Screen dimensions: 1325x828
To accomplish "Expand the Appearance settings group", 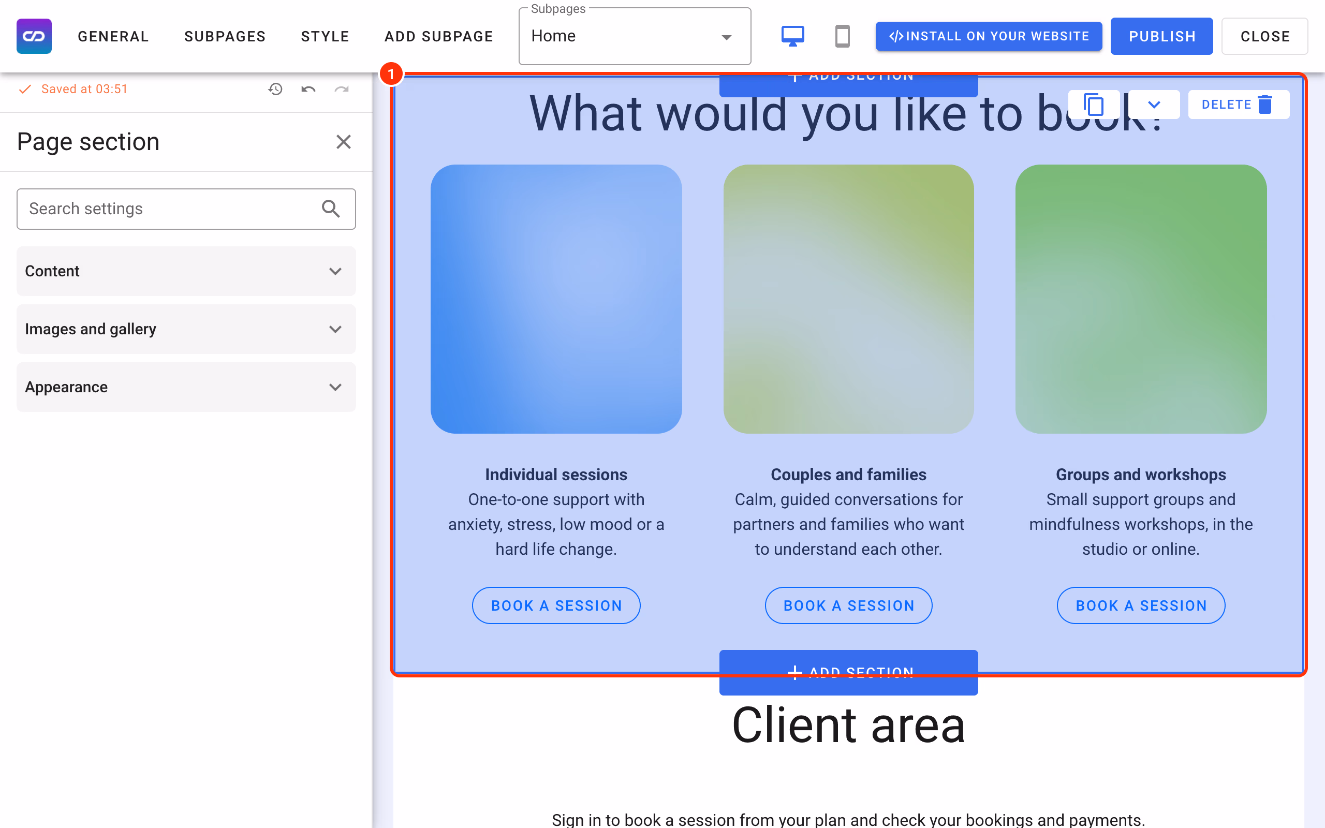I will [x=186, y=387].
